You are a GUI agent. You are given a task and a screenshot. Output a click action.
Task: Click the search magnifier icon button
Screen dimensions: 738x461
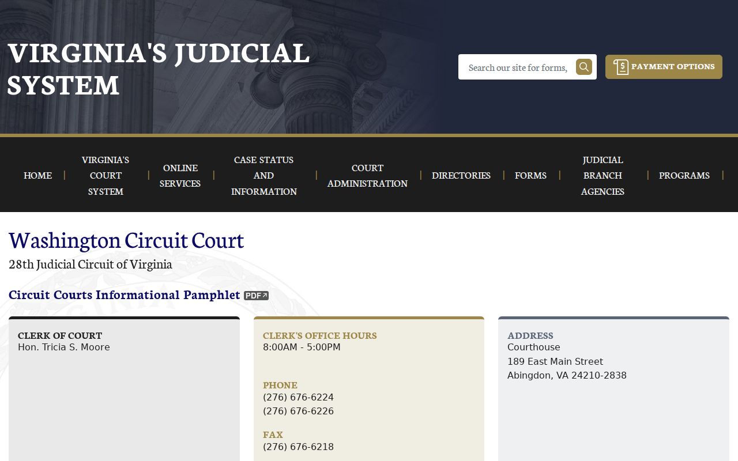(584, 67)
